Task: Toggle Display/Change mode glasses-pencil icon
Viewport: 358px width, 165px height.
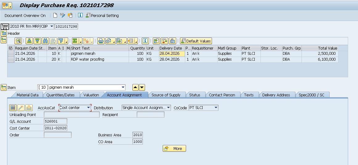Action: tap(63, 15)
